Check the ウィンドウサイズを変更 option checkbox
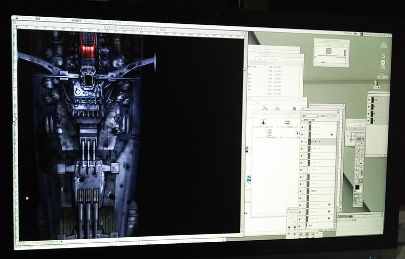 (x=339, y=220)
